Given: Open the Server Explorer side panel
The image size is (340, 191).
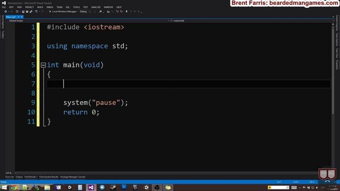Looking at the screenshot, I should 3,22.
